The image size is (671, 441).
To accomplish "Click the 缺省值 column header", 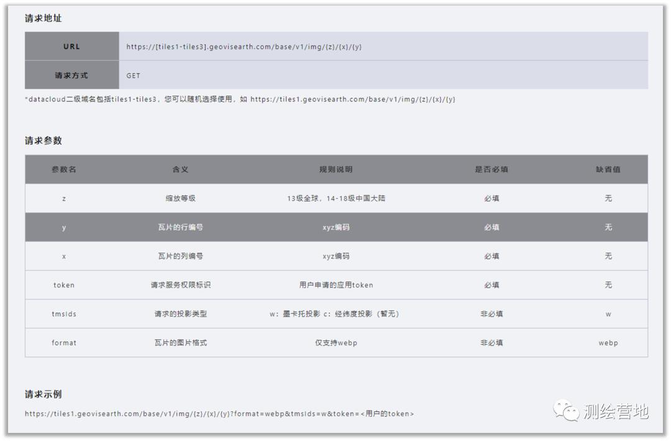I will click(608, 170).
